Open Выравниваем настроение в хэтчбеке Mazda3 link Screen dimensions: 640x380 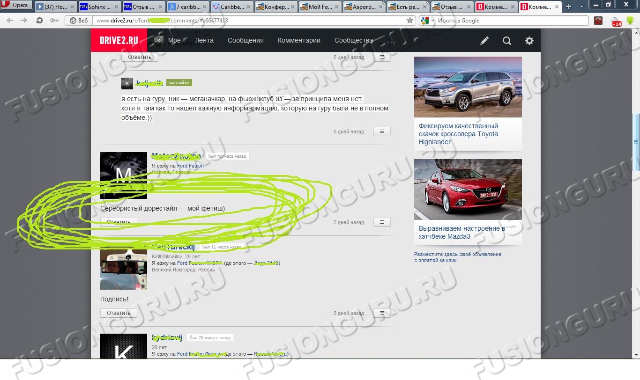coord(462,233)
